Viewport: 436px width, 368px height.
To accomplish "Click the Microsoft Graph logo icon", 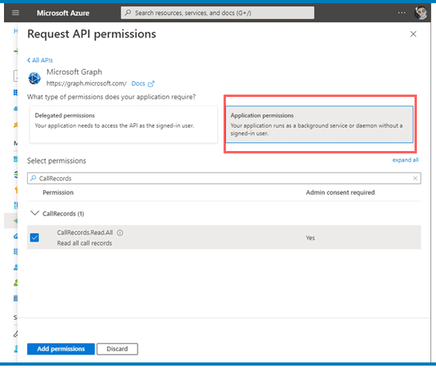I will pyautogui.click(x=34, y=78).
